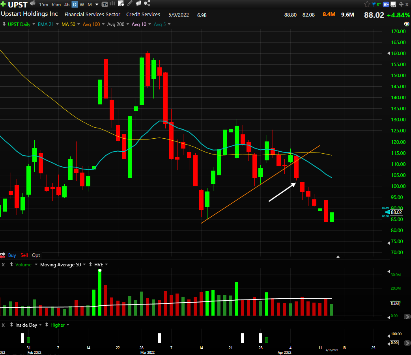Click the four-arrow move chart icon
Viewport: 411px width, 355px height.
[x=401, y=4]
